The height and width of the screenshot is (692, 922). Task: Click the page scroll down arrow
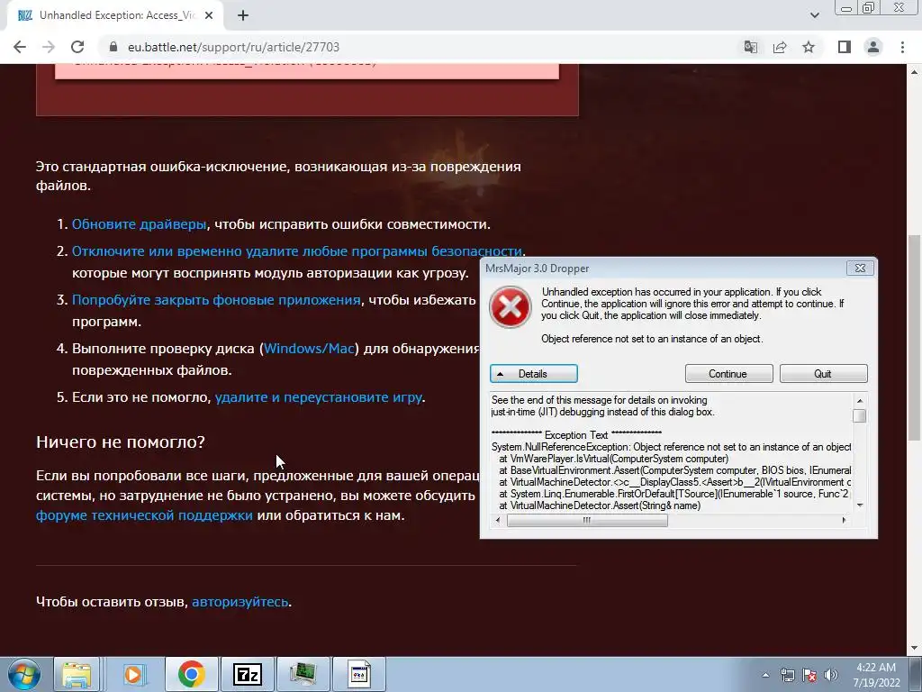(914, 648)
